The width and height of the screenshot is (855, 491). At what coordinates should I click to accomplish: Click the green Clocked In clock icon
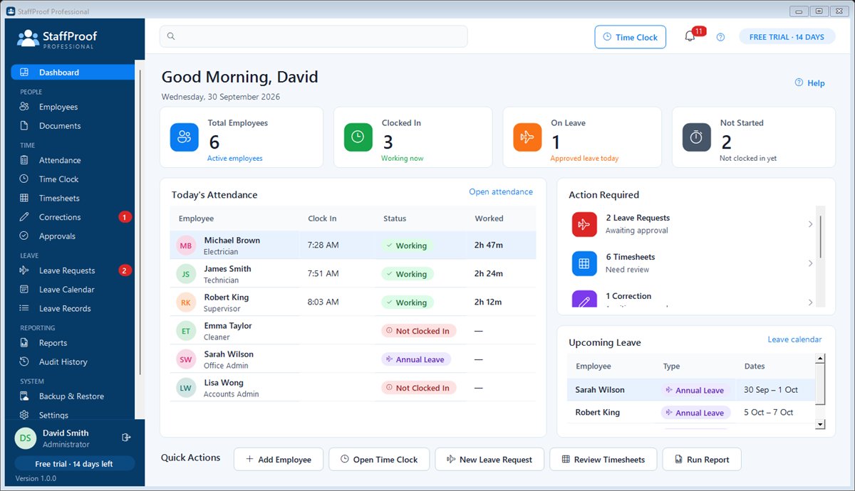[x=358, y=137]
